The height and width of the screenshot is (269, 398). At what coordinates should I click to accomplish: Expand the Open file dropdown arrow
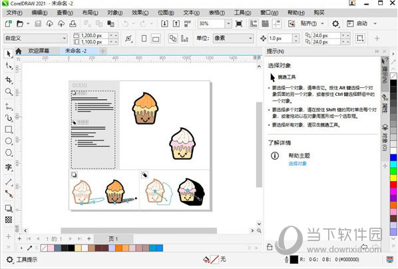(x=28, y=23)
